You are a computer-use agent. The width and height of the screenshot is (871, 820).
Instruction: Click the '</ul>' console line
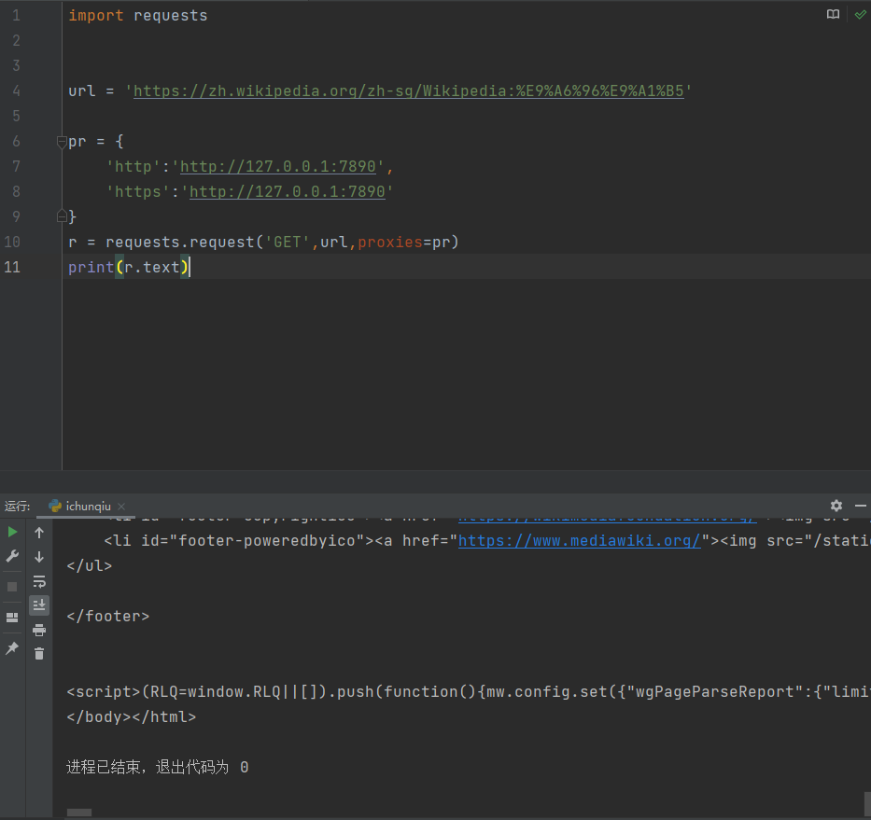(90, 565)
